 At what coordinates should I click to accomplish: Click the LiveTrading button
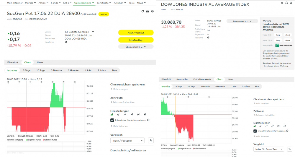point(136,40)
